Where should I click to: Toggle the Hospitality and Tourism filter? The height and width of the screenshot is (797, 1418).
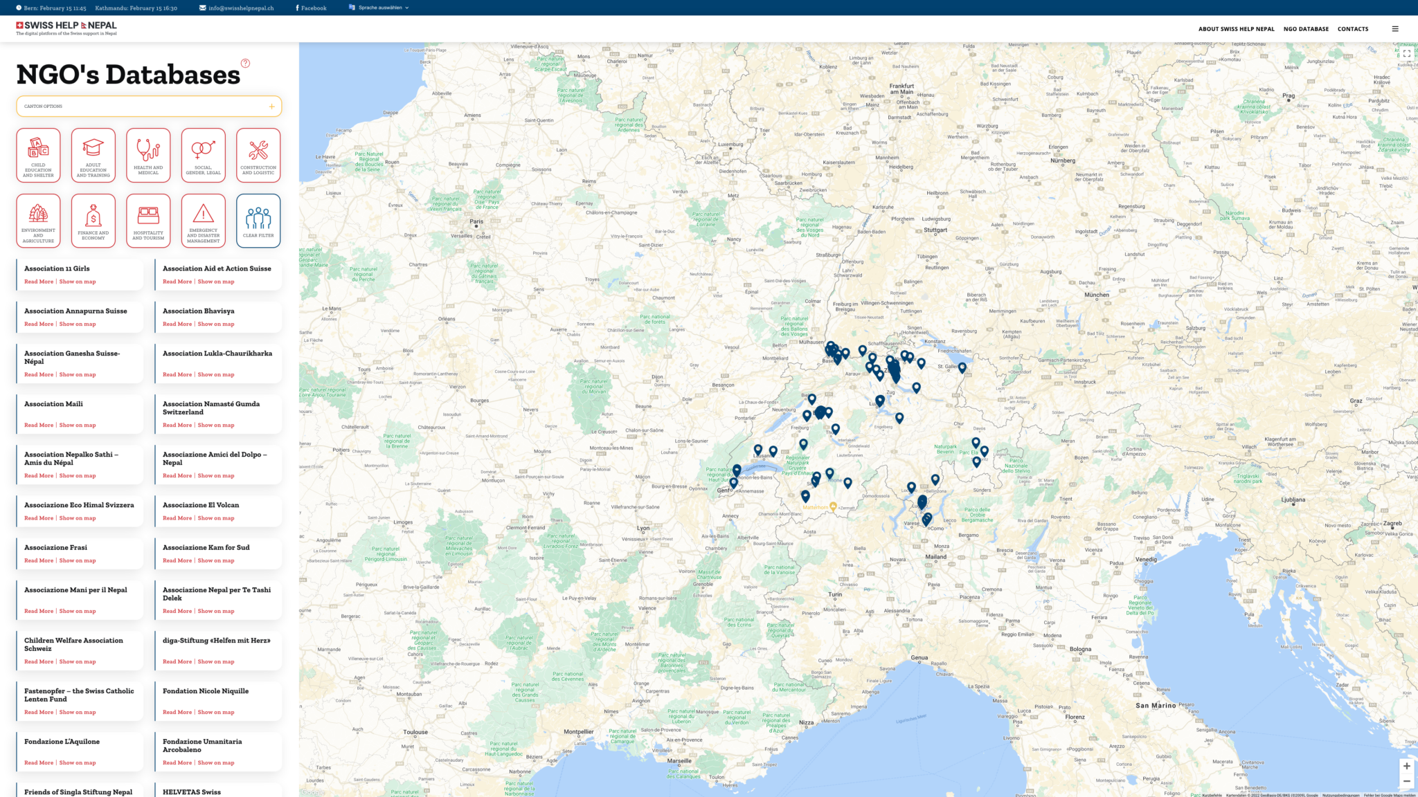pyautogui.click(x=148, y=221)
